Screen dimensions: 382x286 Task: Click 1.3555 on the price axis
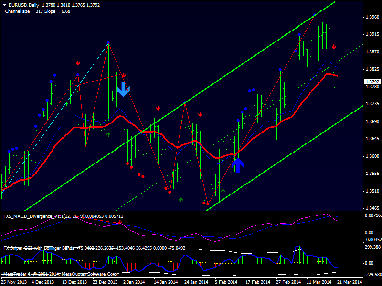tap(372, 174)
